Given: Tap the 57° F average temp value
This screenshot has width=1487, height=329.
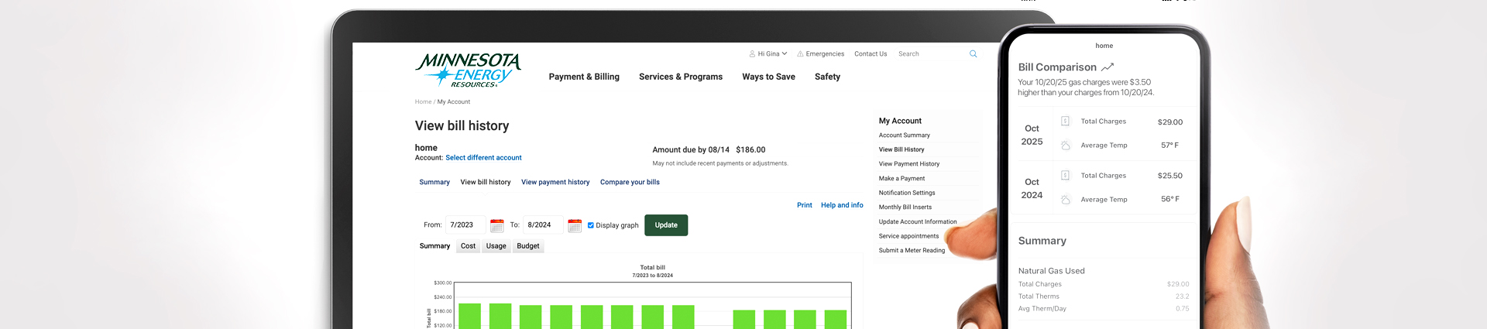Looking at the screenshot, I should (1169, 146).
